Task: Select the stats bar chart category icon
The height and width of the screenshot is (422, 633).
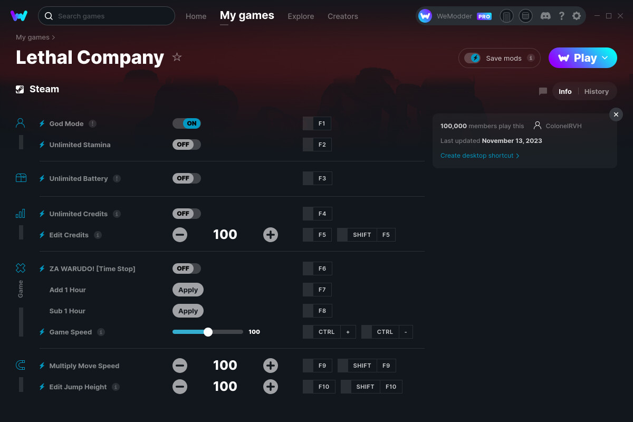Action: [x=21, y=214]
